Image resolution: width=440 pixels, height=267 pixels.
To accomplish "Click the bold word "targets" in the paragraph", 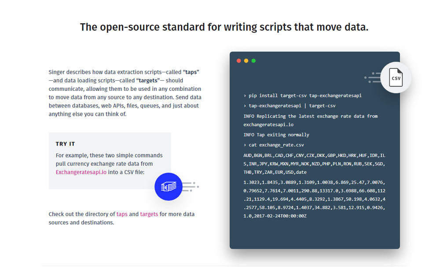I will coord(148,81).
